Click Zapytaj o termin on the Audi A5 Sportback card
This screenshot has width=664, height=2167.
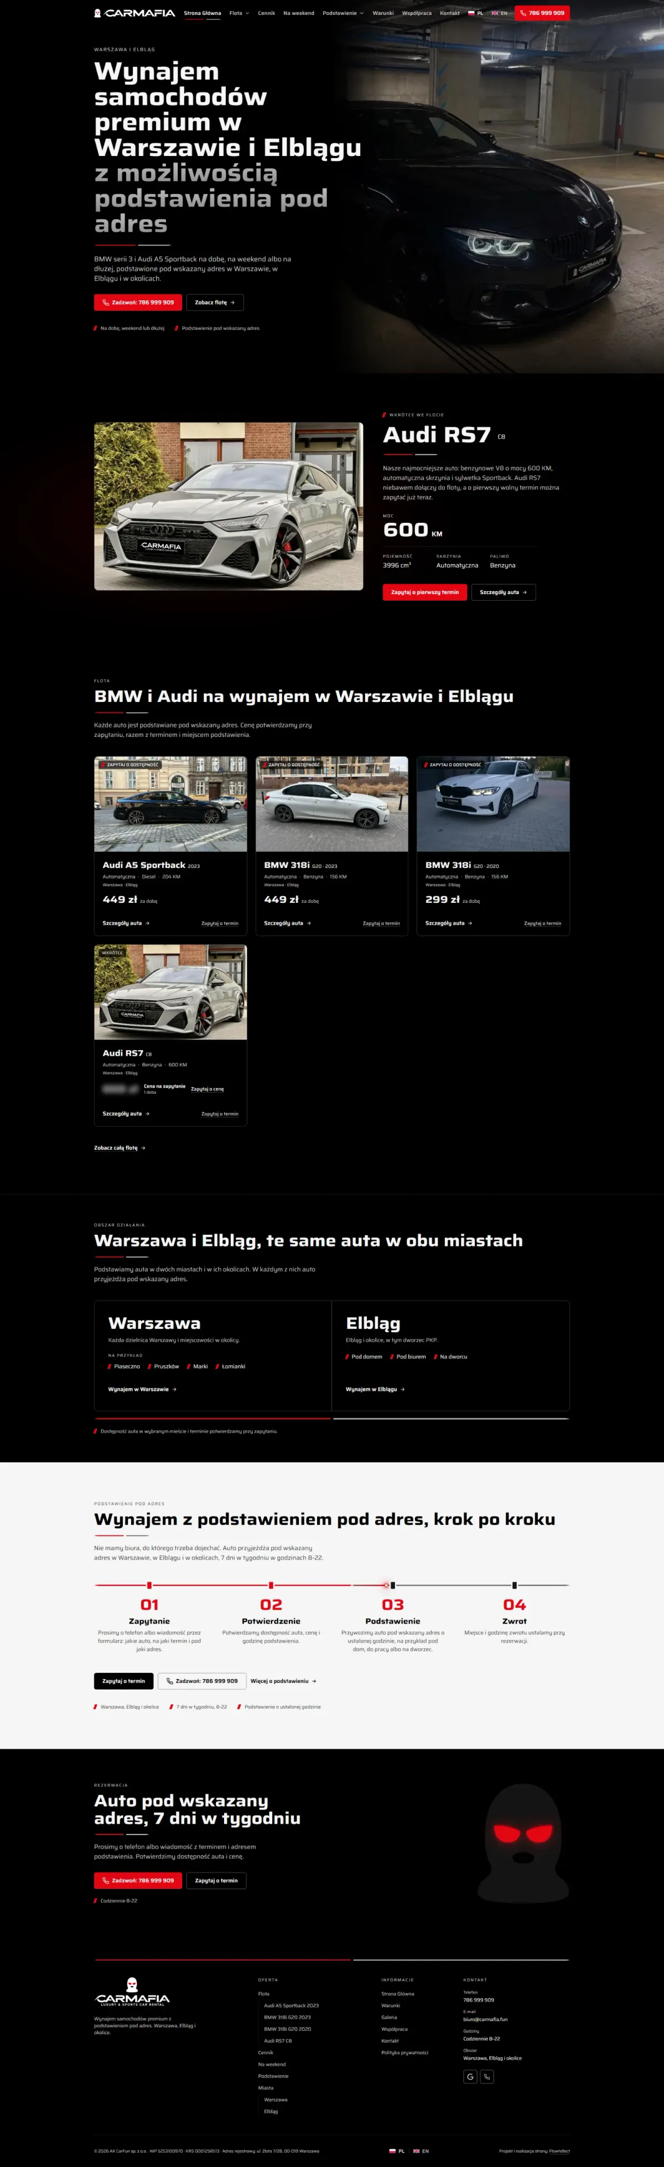220,923
